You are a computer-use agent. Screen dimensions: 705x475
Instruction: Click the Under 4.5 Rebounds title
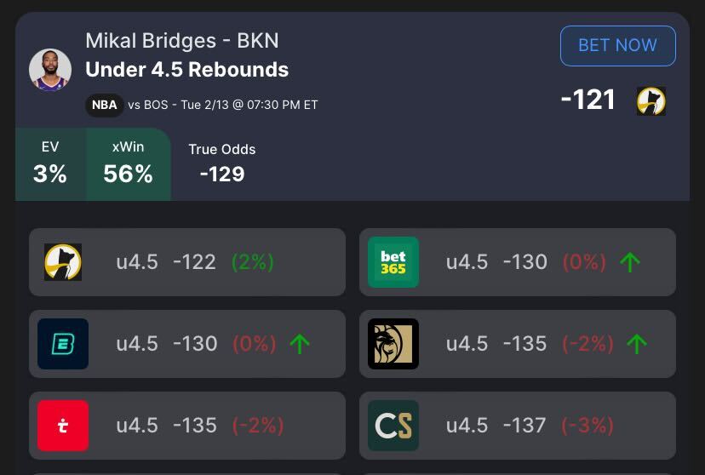tap(187, 70)
